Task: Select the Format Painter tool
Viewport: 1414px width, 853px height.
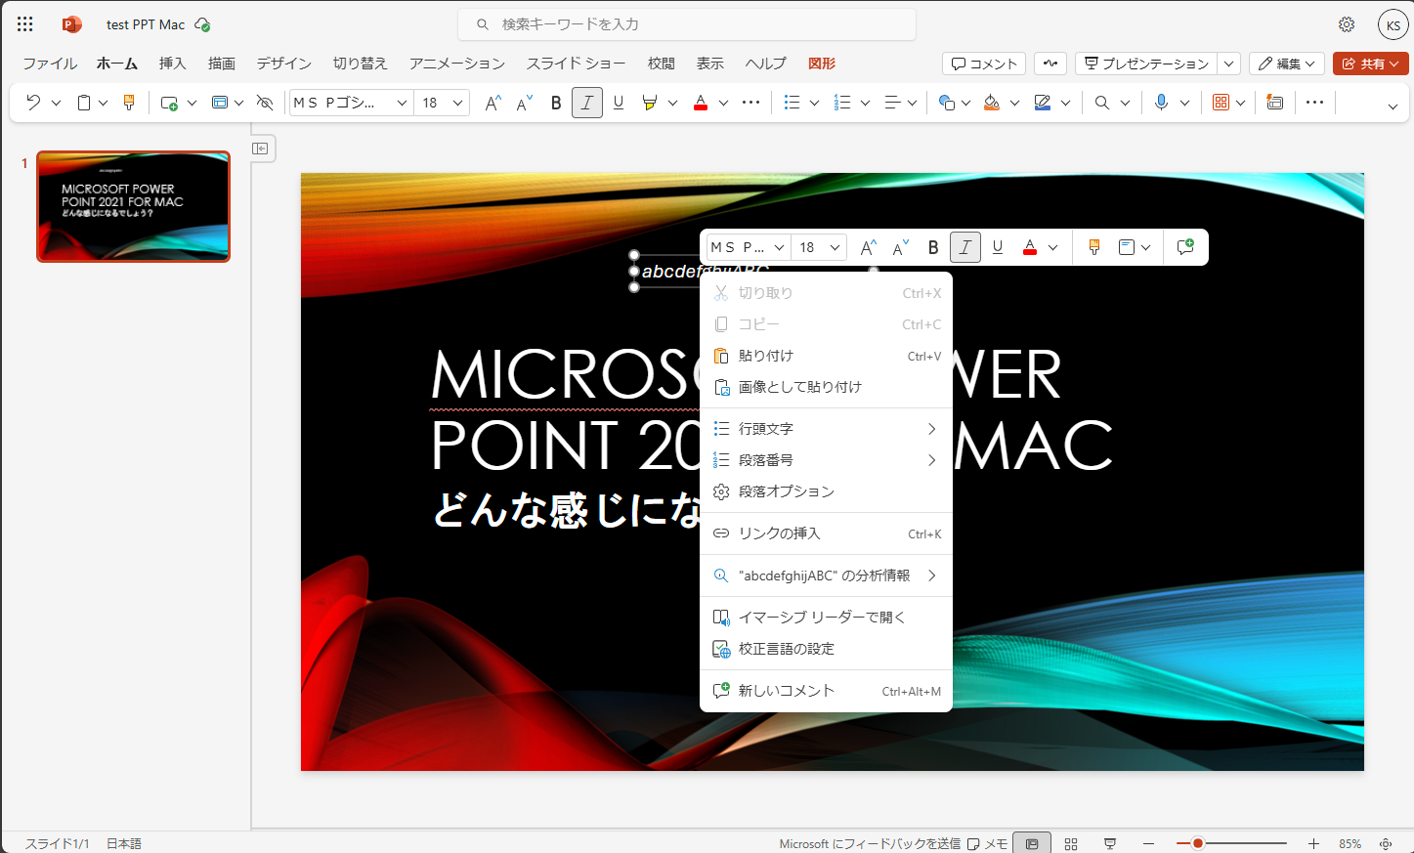Action: (x=129, y=102)
